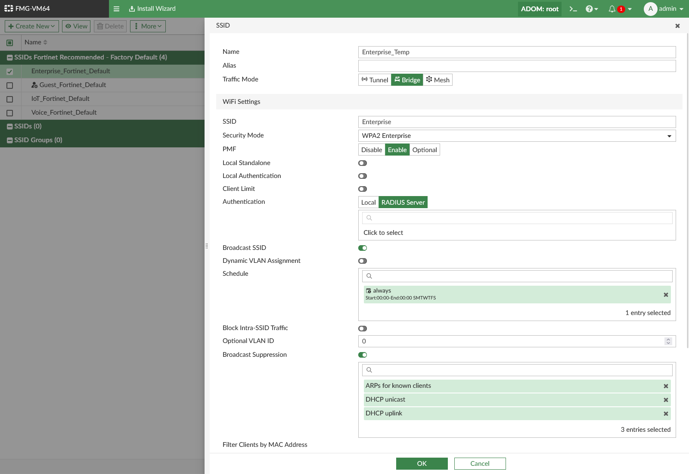Click the Optional VLAN ID field

click(517, 341)
